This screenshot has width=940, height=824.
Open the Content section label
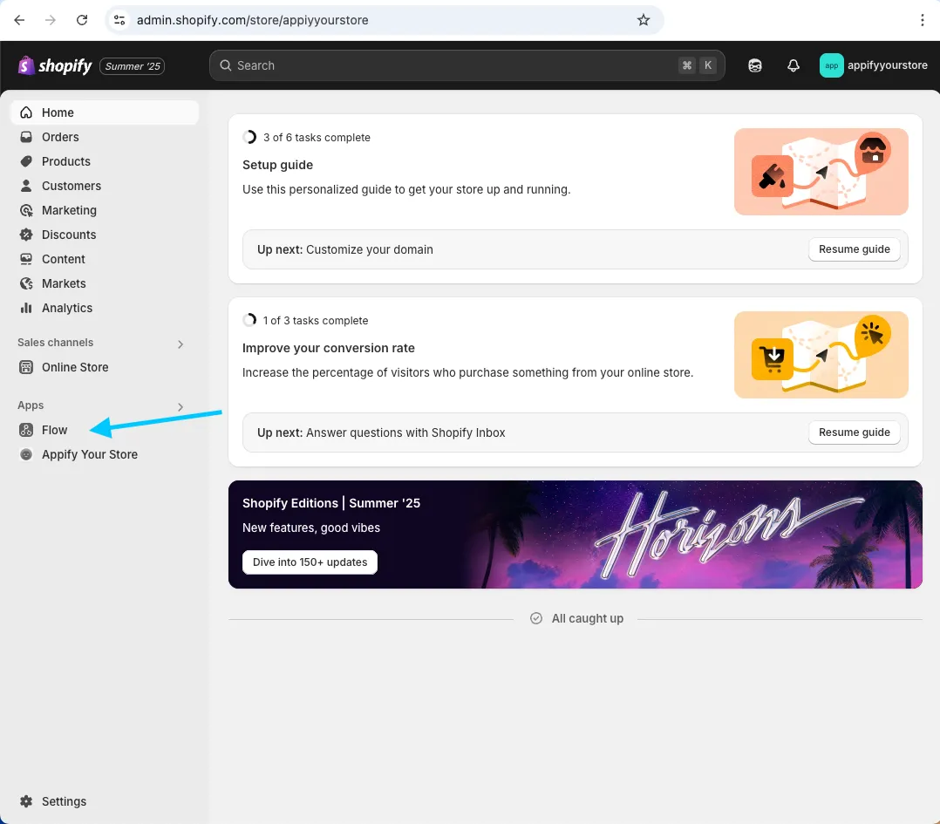tap(63, 259)
